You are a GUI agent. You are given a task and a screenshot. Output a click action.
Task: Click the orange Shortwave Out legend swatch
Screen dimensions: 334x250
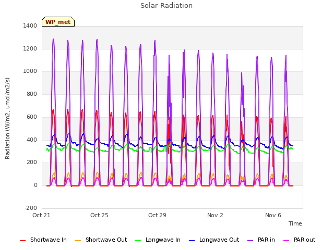click(78, 241)
